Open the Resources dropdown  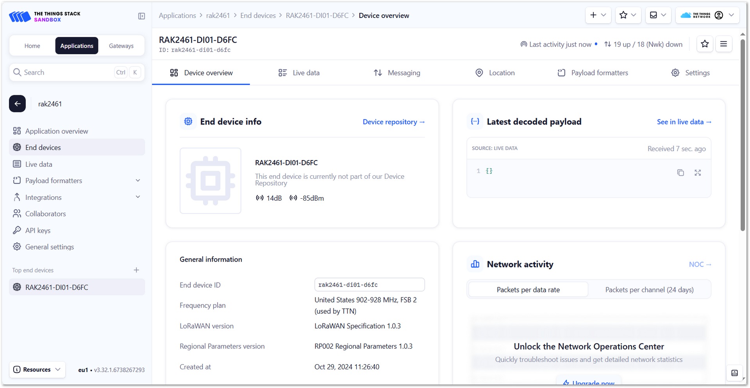coord(37,369)
